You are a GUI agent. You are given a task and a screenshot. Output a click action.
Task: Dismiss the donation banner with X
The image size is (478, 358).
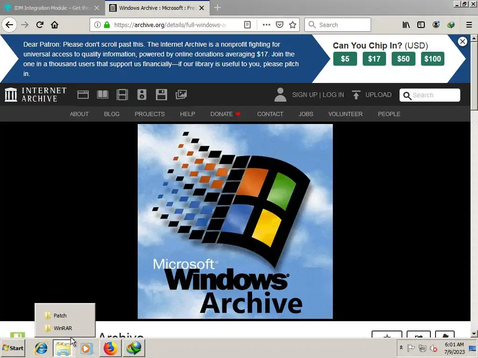(x=463, y=41)
